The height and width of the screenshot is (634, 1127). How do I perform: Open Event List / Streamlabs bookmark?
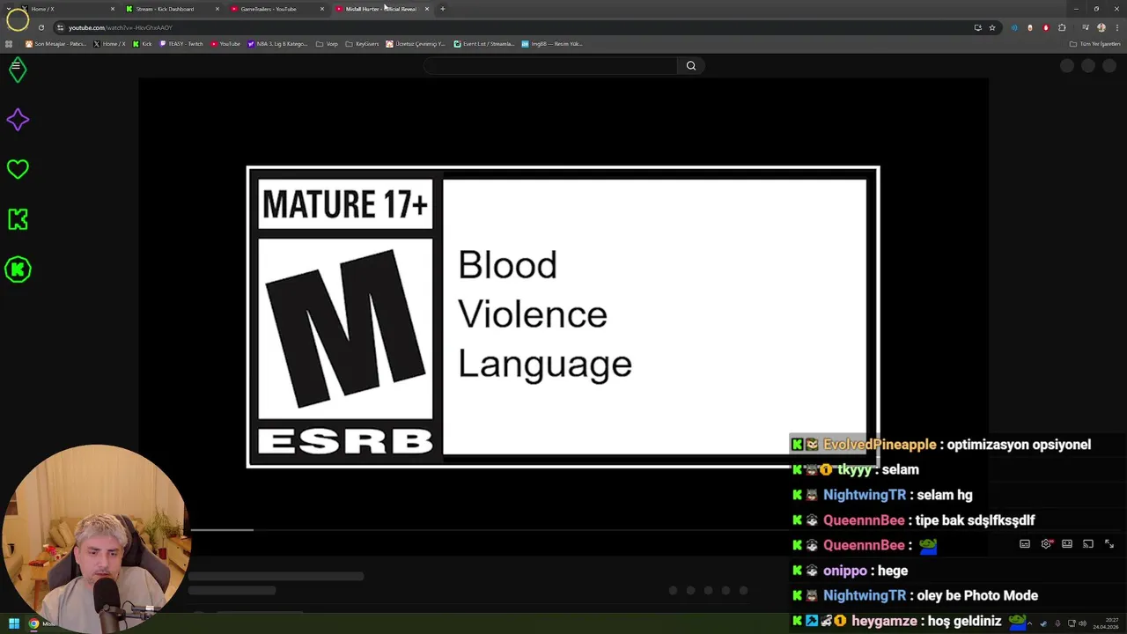(484, 43)
